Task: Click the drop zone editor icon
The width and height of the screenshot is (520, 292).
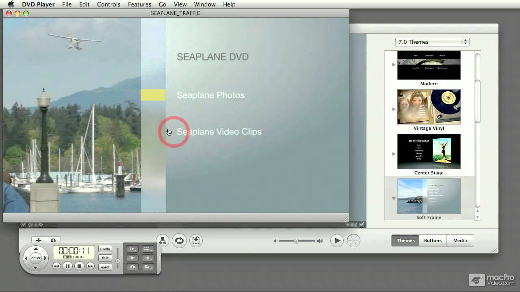Action: (196, 240)
